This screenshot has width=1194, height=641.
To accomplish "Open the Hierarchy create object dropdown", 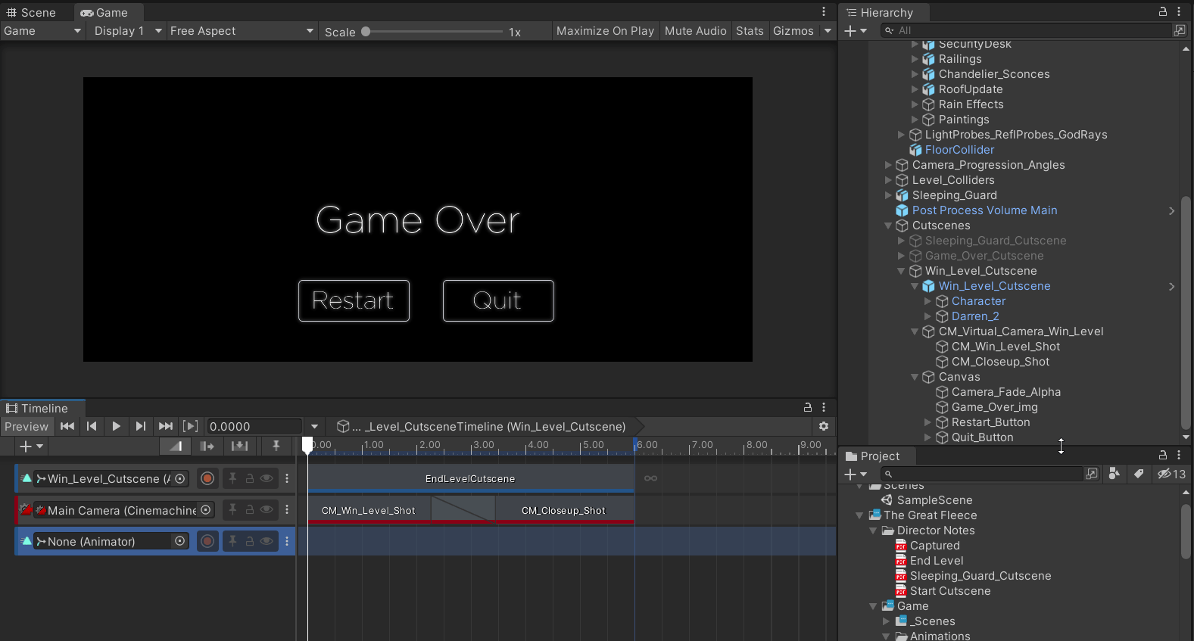I will pyautogui.click(x=856, y=30).
